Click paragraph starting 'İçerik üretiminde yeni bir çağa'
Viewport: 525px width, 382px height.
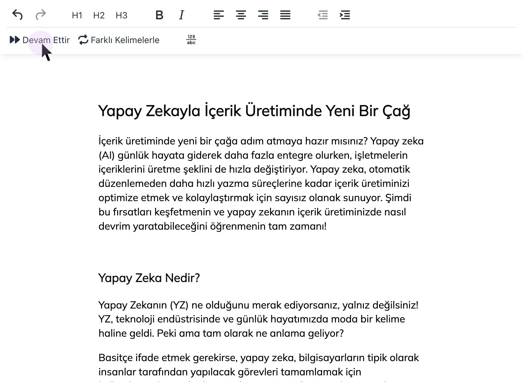pos(261,183)
